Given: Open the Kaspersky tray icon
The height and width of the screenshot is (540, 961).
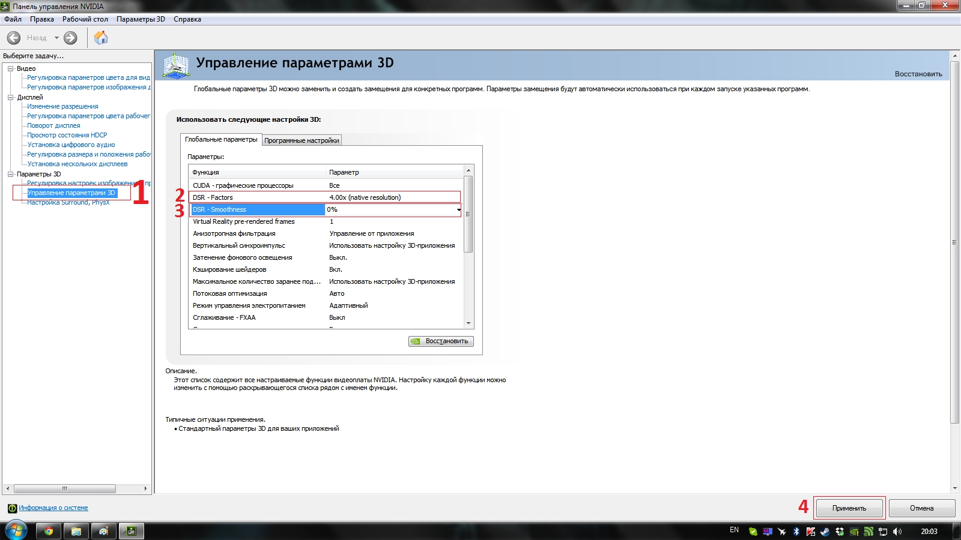Looking at the screenshot, I should click(811, 532).
